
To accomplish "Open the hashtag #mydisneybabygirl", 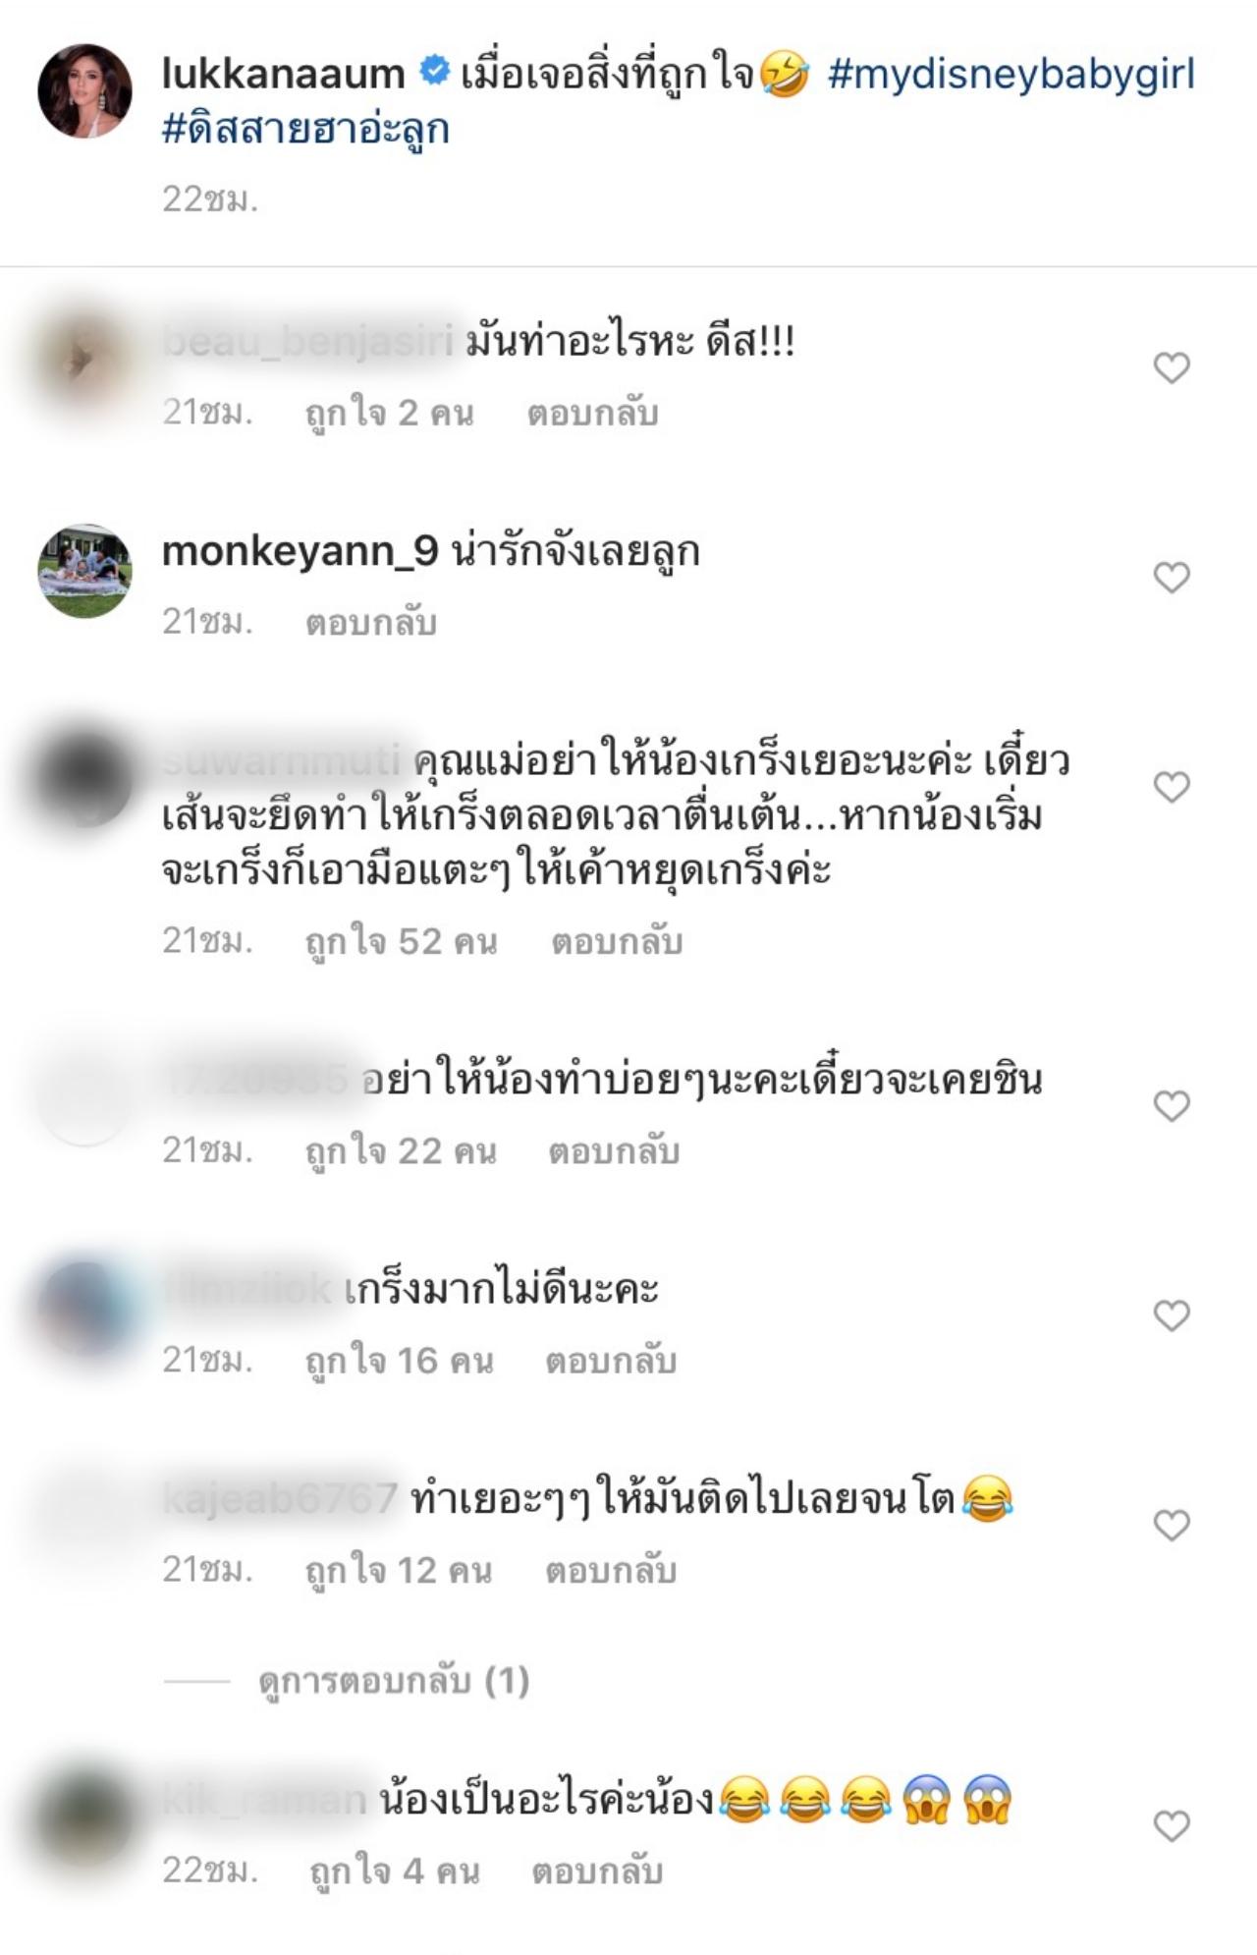I will point(1011,76).
